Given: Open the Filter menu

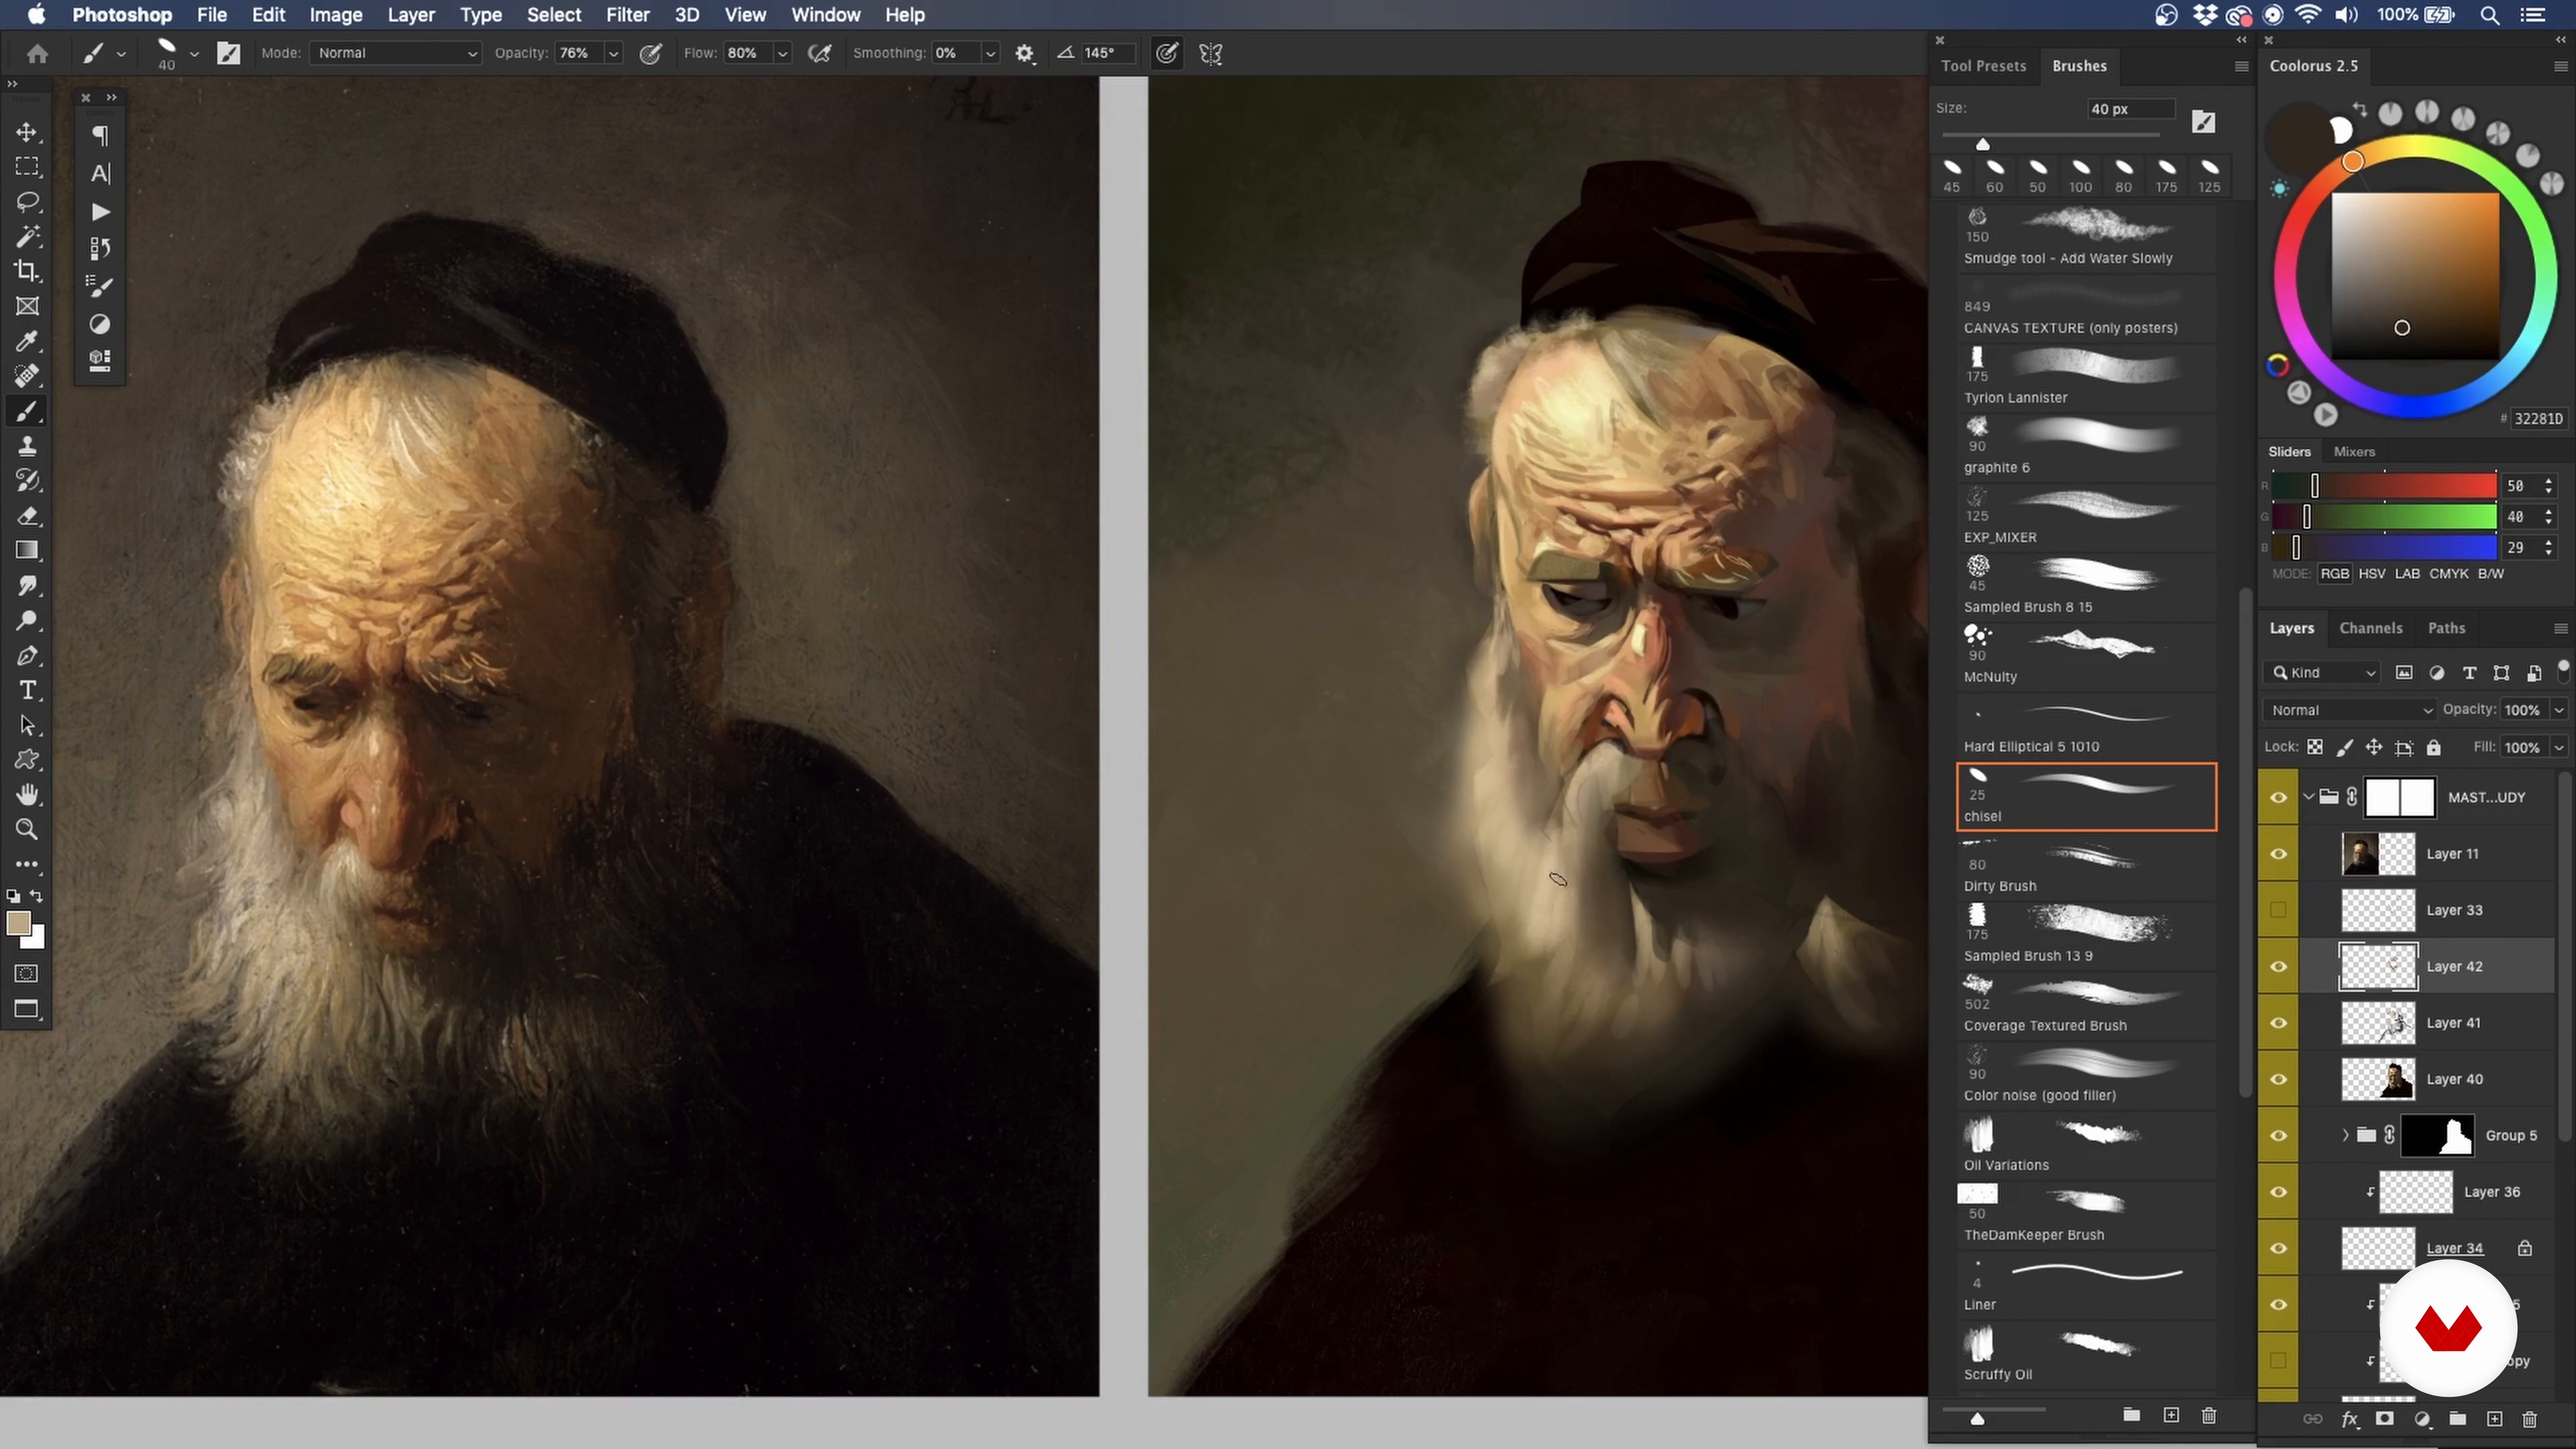Looking at the screenshot, I should tap(627, 15).
